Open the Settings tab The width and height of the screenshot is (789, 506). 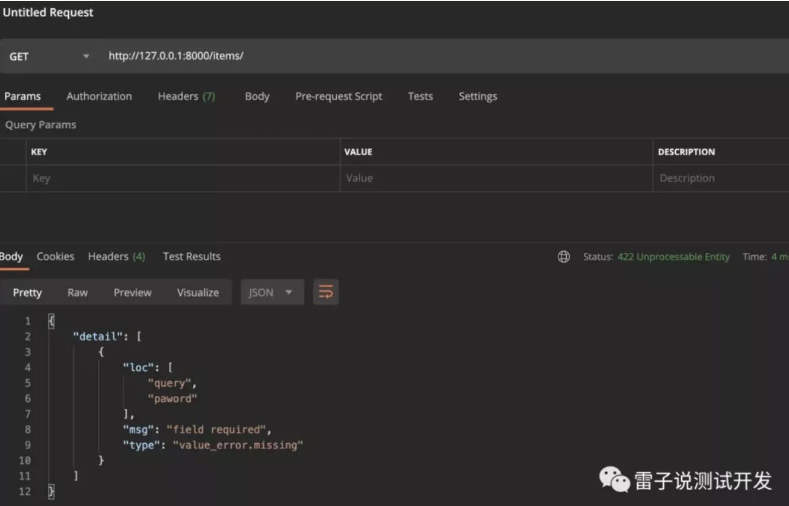[477, 96]
